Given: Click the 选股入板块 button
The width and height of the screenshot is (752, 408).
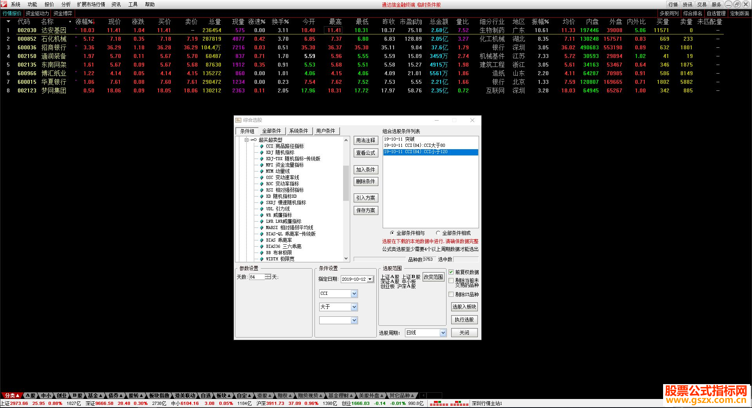Looking at the screenshot, I should (x=465, y=307).
